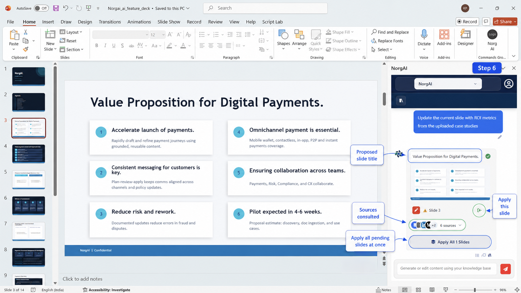Image resolution: width=521 pixels, height=293 pixels.
Task: Open the NorgAI selector dropdown
Action: tap(448, 84)
